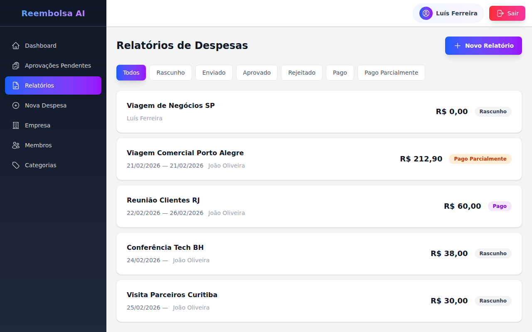Select the Rejeitado filter
This screenshot has height=332, width=532.
(301, 72)
